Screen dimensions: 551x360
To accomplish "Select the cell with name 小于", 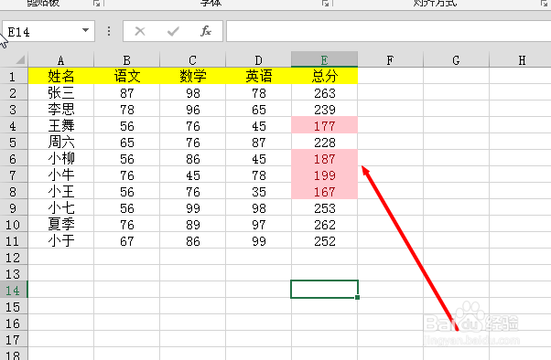I will pos(61,241).
